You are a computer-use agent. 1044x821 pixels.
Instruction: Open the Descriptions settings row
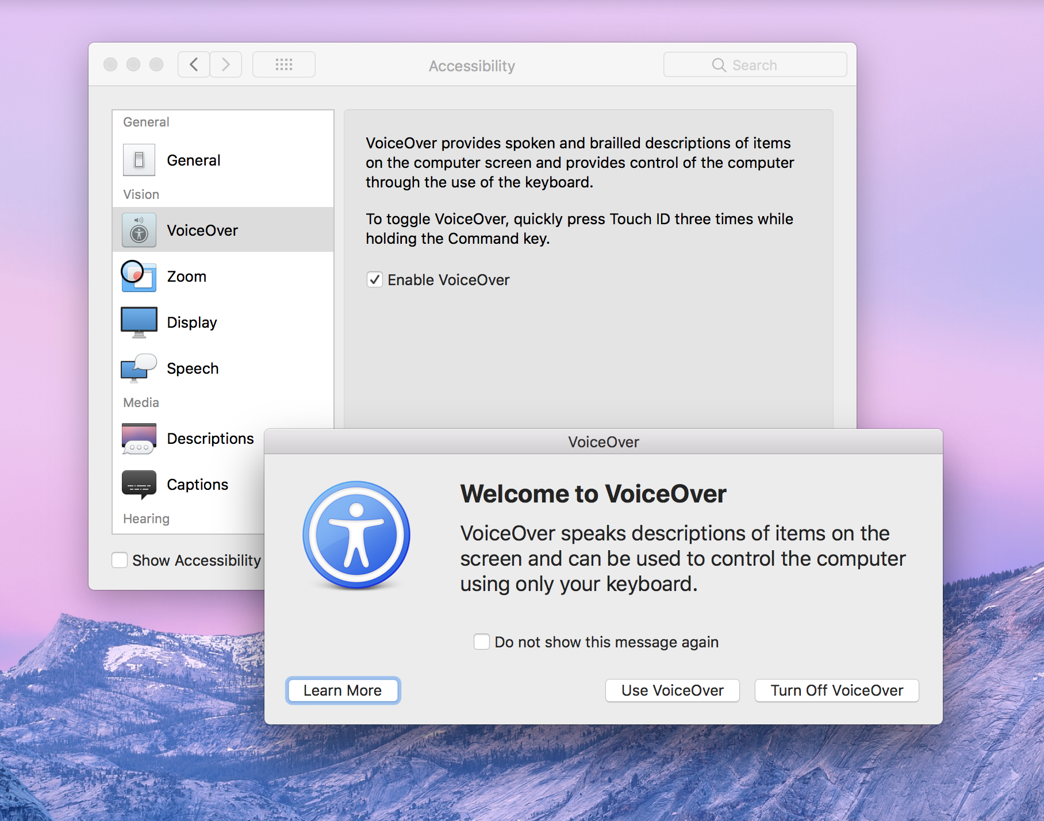[189, 439]
